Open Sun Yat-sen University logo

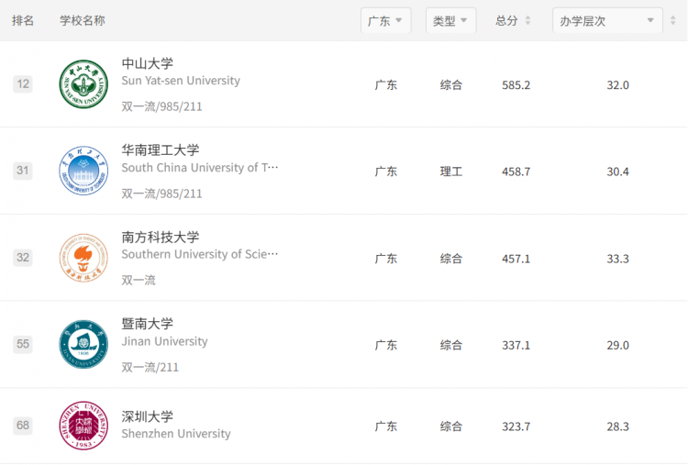(83, 83)
